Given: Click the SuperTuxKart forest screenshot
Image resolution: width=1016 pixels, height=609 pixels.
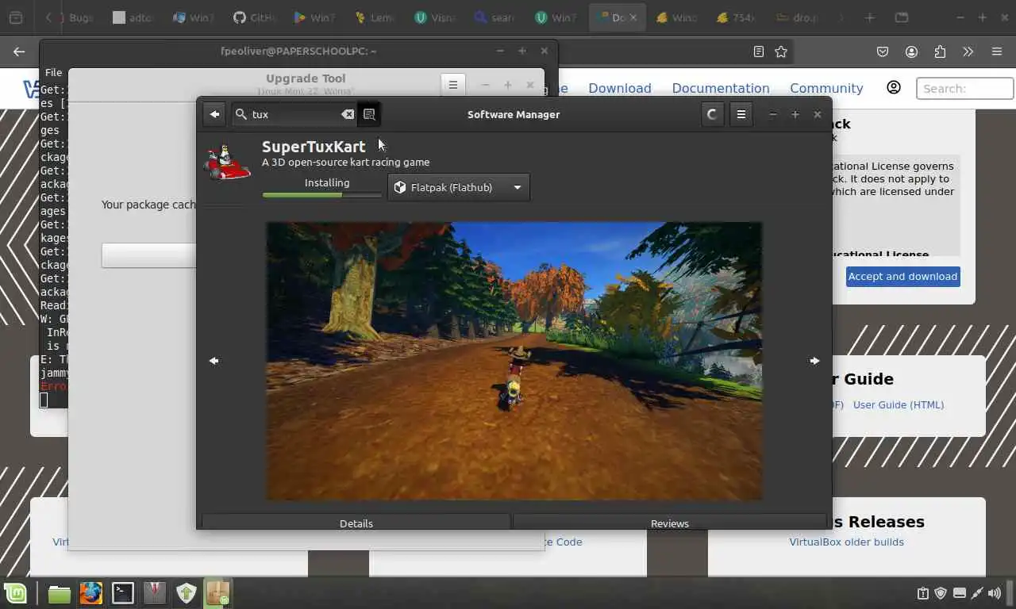Looking at the screenshot, I should pyautogui.click(x=514, y=361).
